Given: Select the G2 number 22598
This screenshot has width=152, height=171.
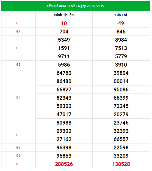Looking at the screenshot, I should 121,148.
